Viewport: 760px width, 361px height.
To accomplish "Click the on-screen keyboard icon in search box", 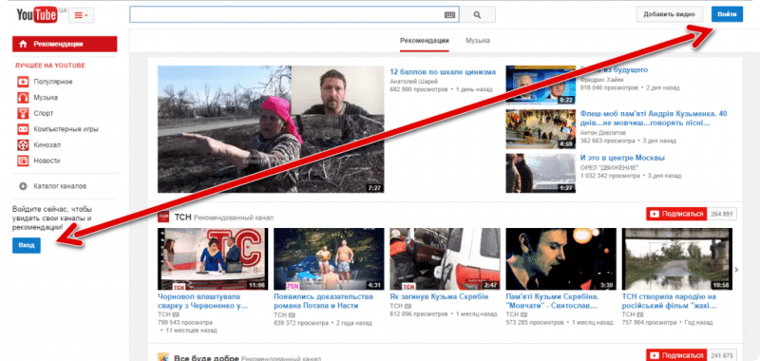I will coord(449,15).
